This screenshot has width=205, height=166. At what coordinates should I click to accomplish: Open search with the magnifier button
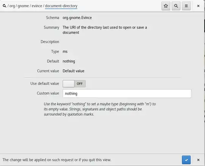tap(176, 6)
